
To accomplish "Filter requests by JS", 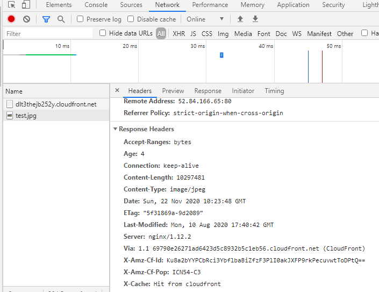I will 193,33.
